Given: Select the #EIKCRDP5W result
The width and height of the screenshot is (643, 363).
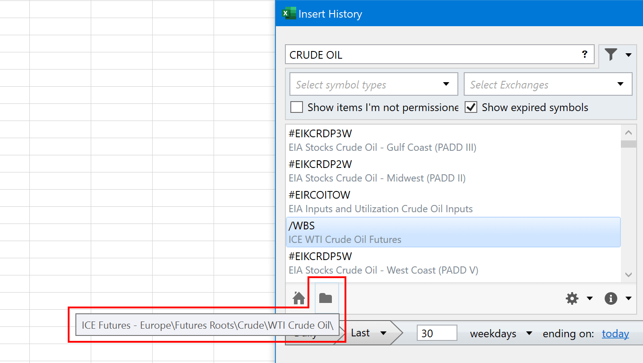Looking at the screenshot, I should [453, 263].
